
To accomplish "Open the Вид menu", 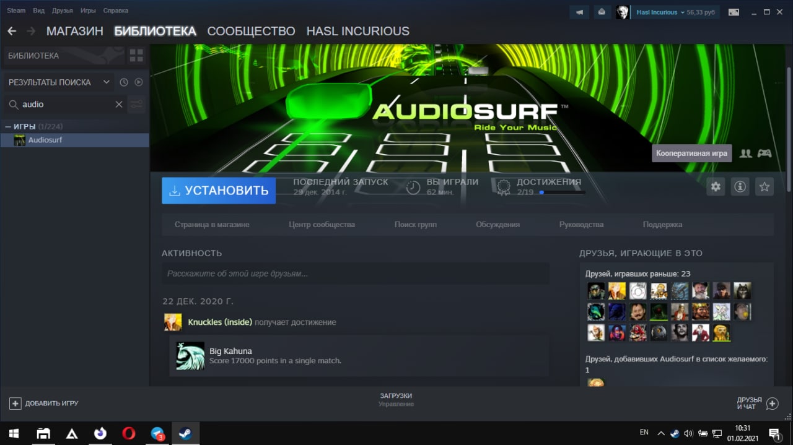I will pos(38,11).
